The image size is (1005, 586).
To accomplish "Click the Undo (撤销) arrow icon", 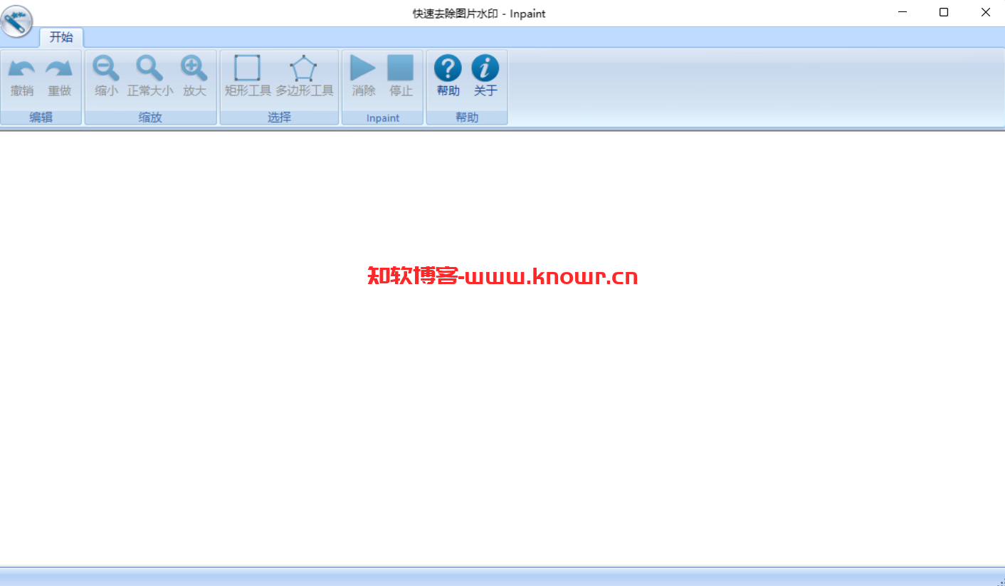I will click(x=21, y=68).
